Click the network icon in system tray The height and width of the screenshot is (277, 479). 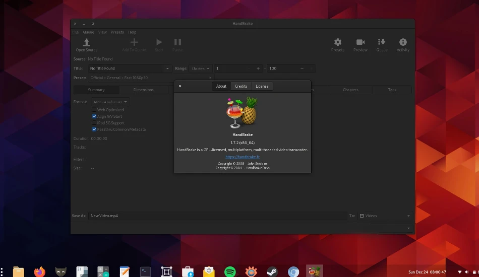pos(460,272)
